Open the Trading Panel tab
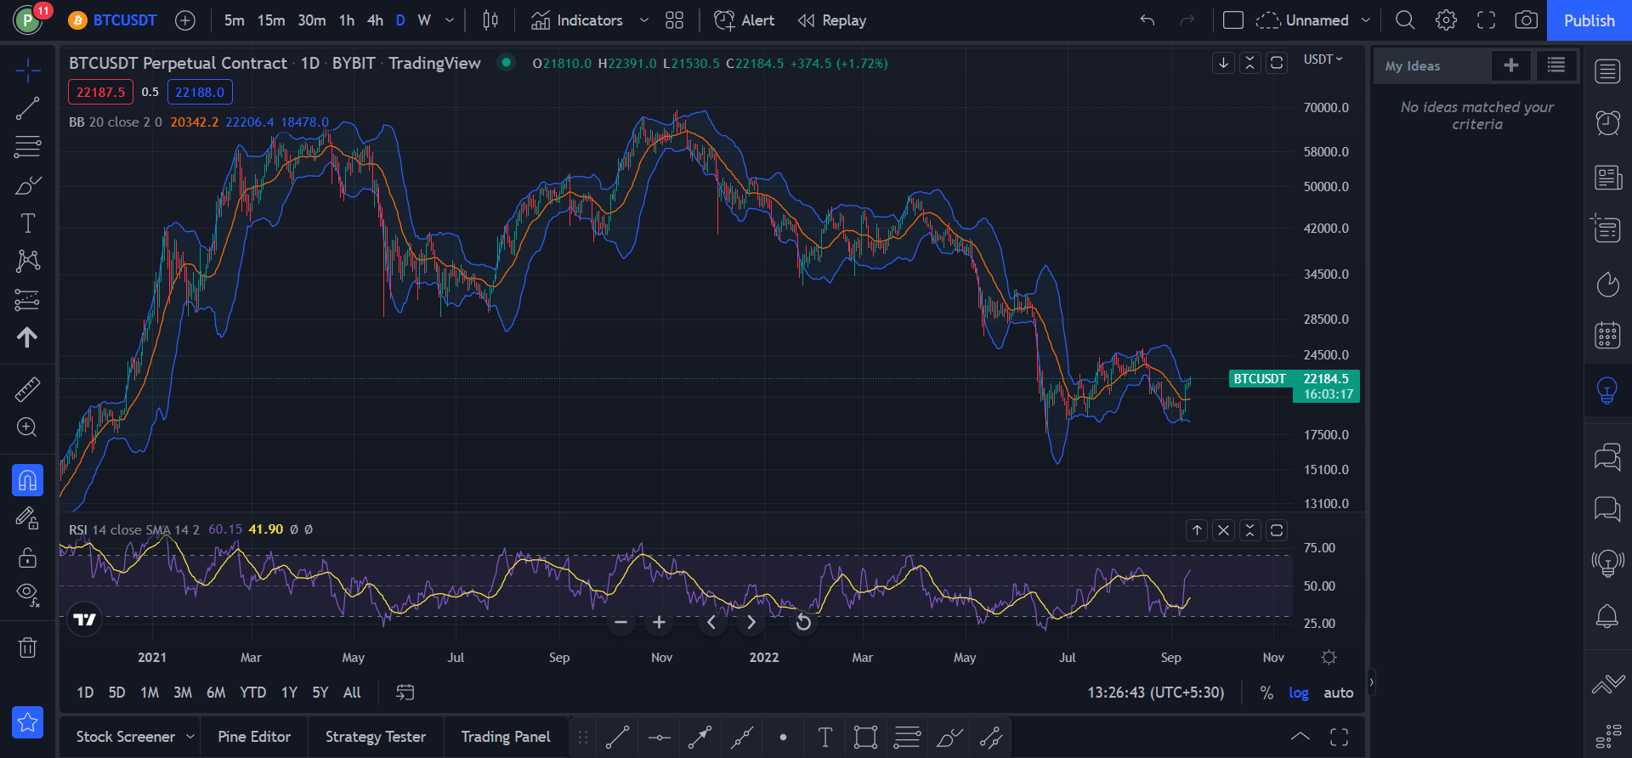Image resolution: width=1632 pixels, height=758 pixels. pos(506,737)
